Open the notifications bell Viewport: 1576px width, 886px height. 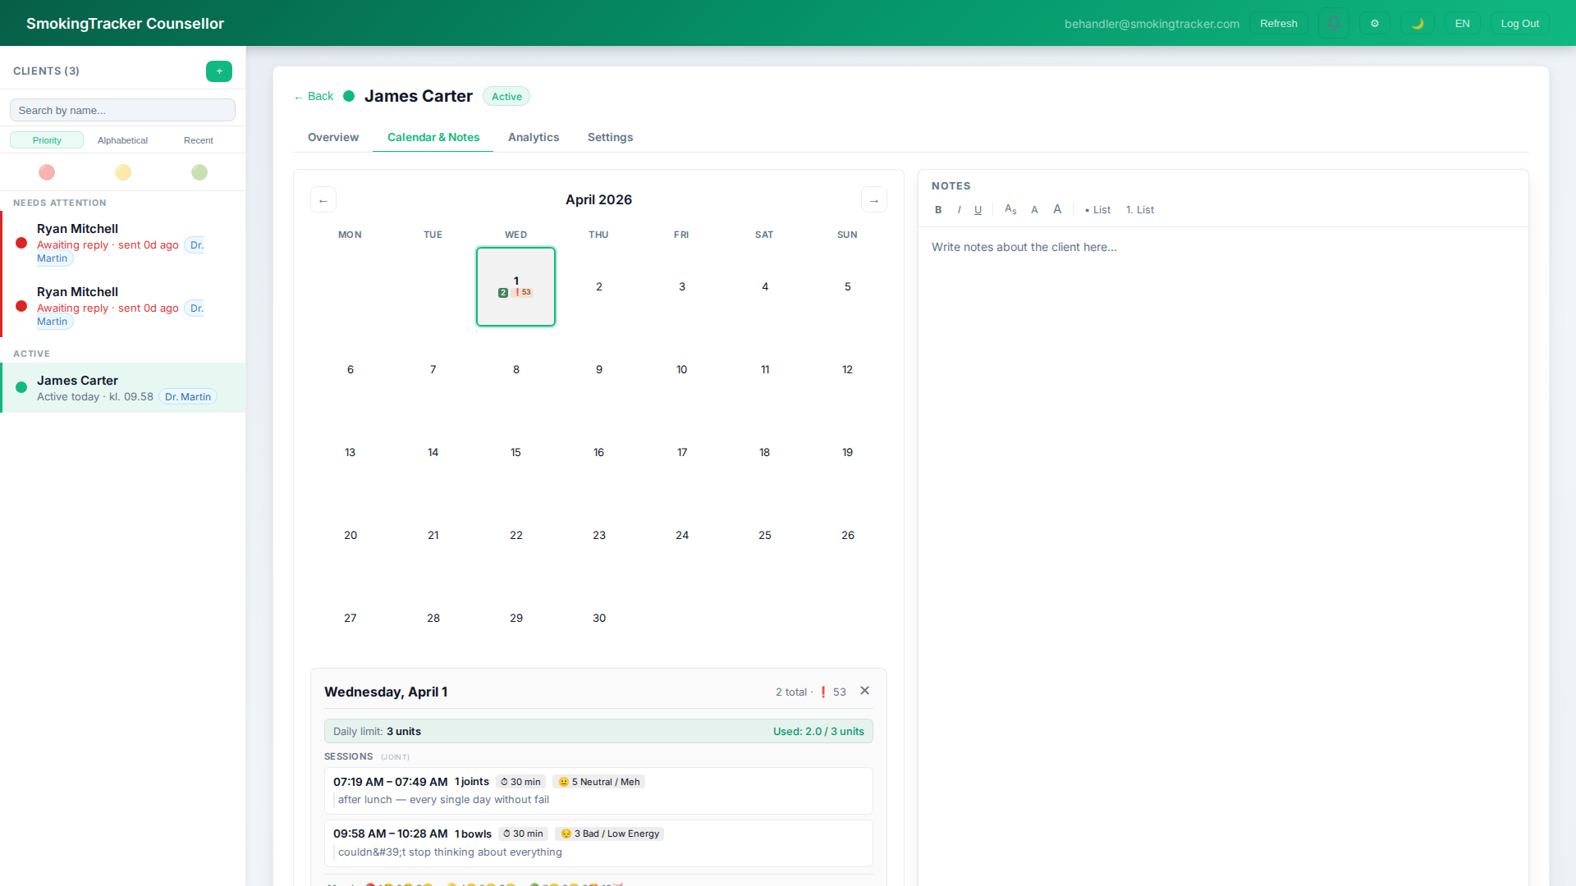click(1334, 23)
